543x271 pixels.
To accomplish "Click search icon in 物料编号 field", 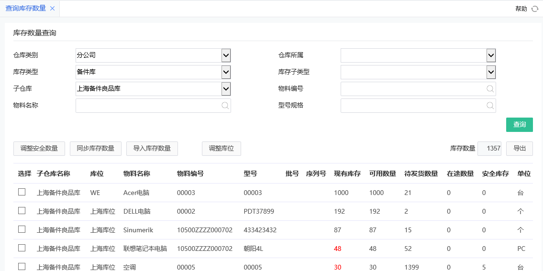I will pyautogui.click(x=490, y=89).
